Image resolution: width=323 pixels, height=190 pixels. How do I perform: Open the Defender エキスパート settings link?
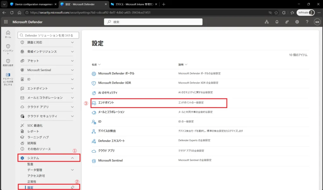tap(111, 141)
